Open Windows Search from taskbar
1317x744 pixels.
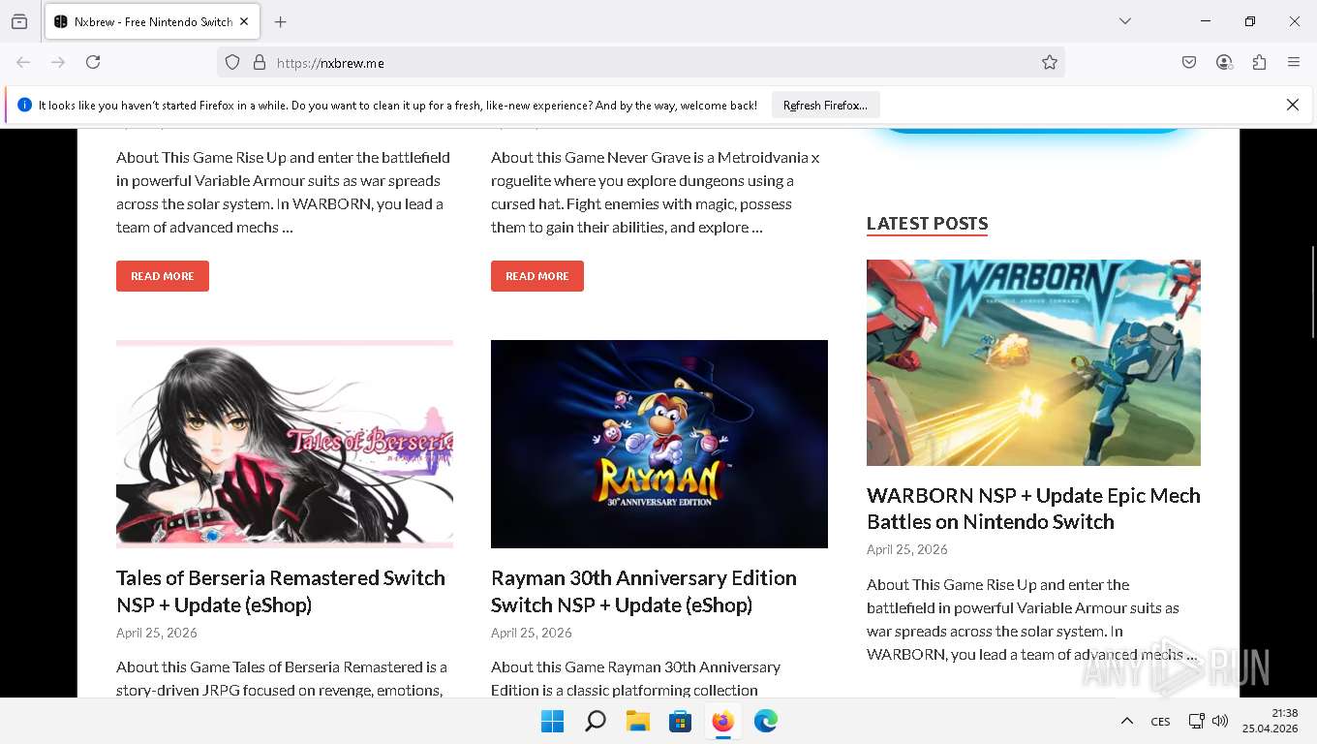(x=596, y=721)
